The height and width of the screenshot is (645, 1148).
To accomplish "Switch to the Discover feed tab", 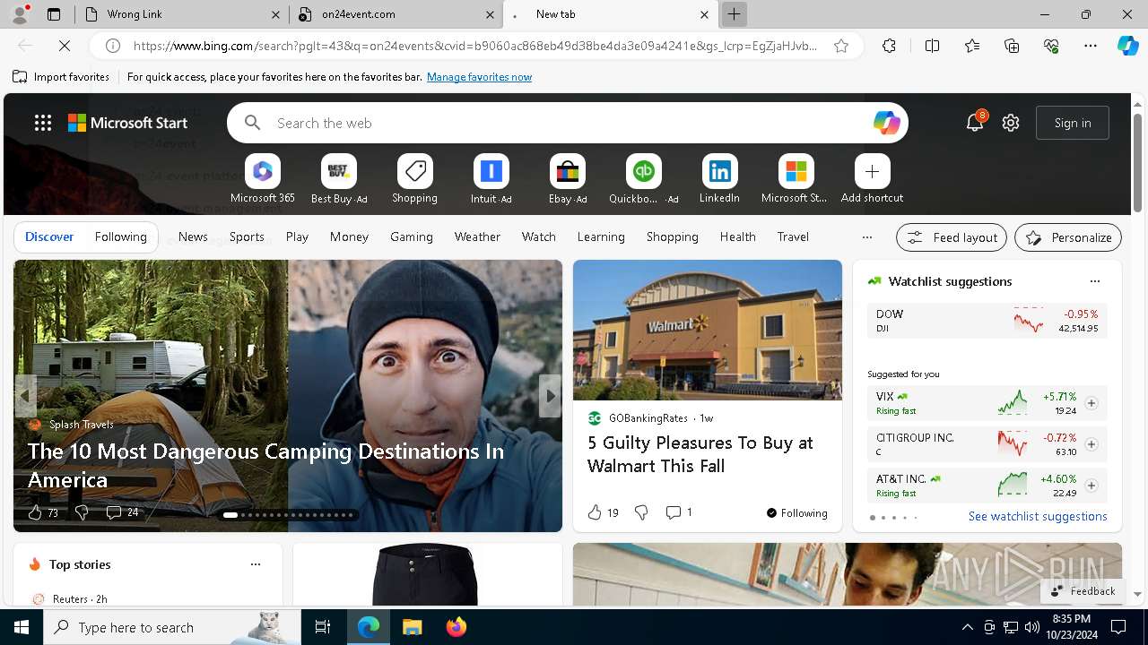I will 49,236.
